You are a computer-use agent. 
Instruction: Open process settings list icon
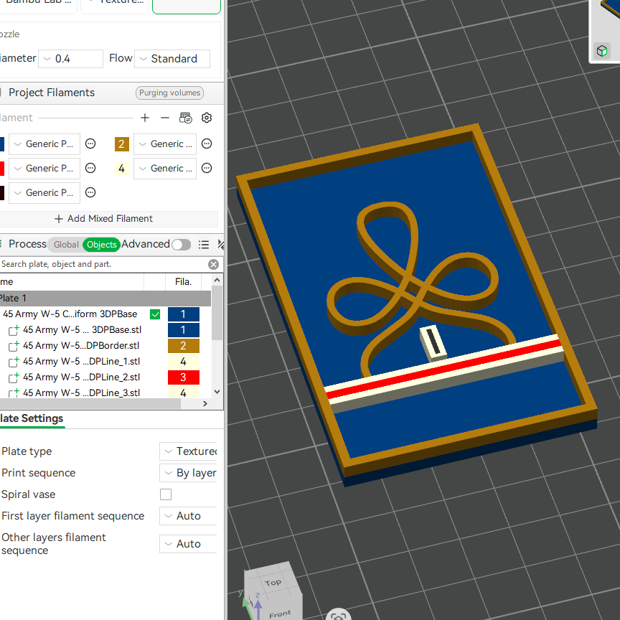click(204, 245)
